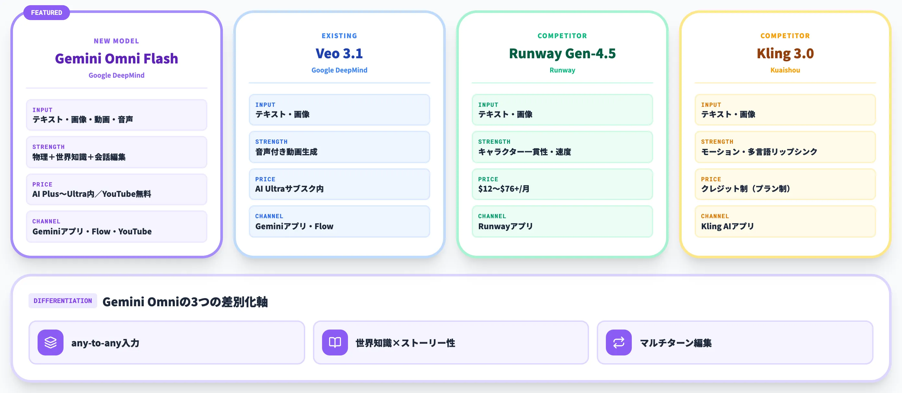The height and width of the screenshot is (393, 902).
Task: Click the FEATURED badge on Gemini card
Action: (47, 13)
